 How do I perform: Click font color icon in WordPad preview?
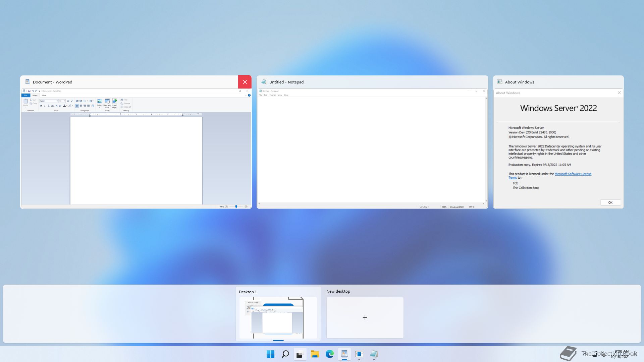pyautogui.click(x=64, y=106)
